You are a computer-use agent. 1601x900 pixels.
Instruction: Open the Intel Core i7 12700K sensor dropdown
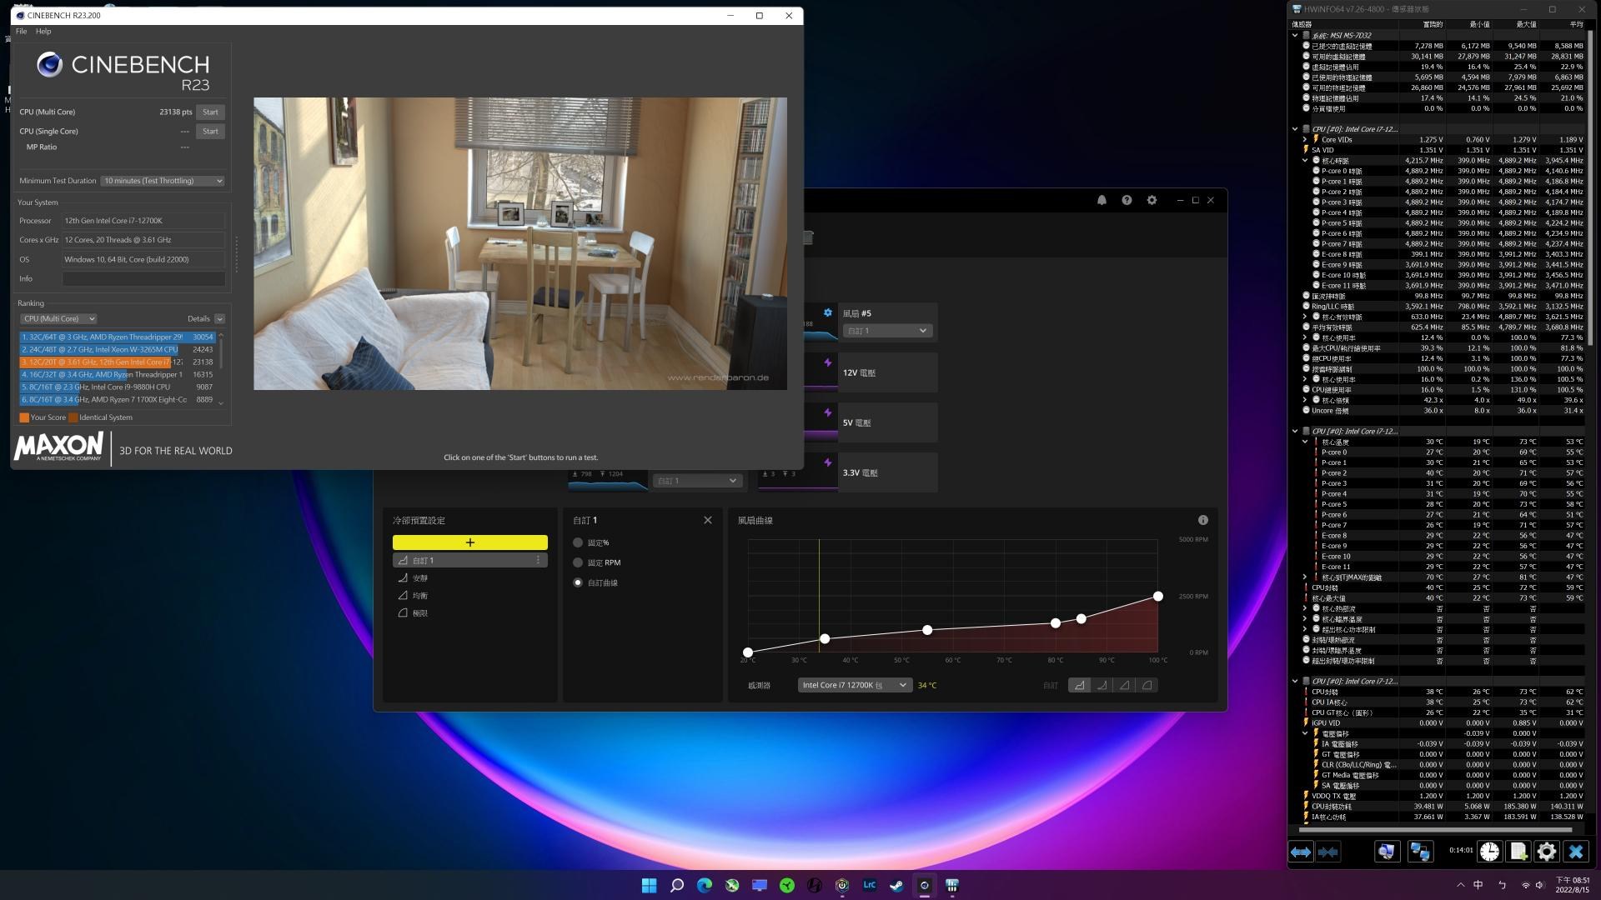(854, 685)
